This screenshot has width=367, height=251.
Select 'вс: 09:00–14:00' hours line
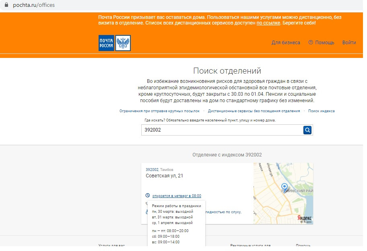(x=166, y=242)
